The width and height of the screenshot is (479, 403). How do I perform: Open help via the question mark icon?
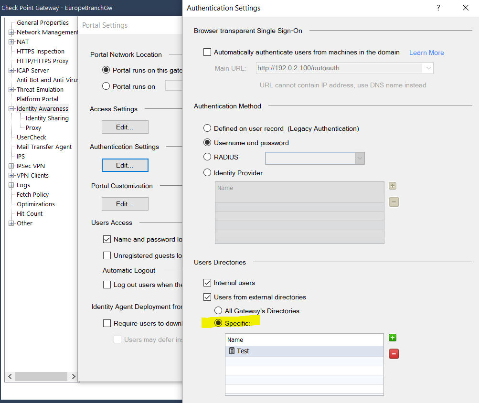438,8
